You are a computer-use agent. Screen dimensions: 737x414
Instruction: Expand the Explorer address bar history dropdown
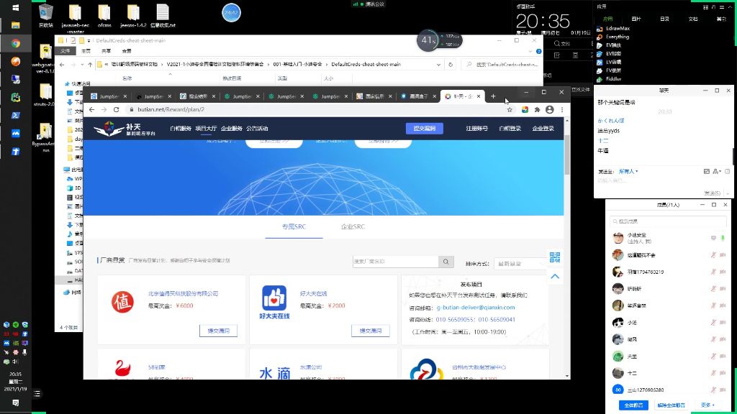tap(438, 64)
